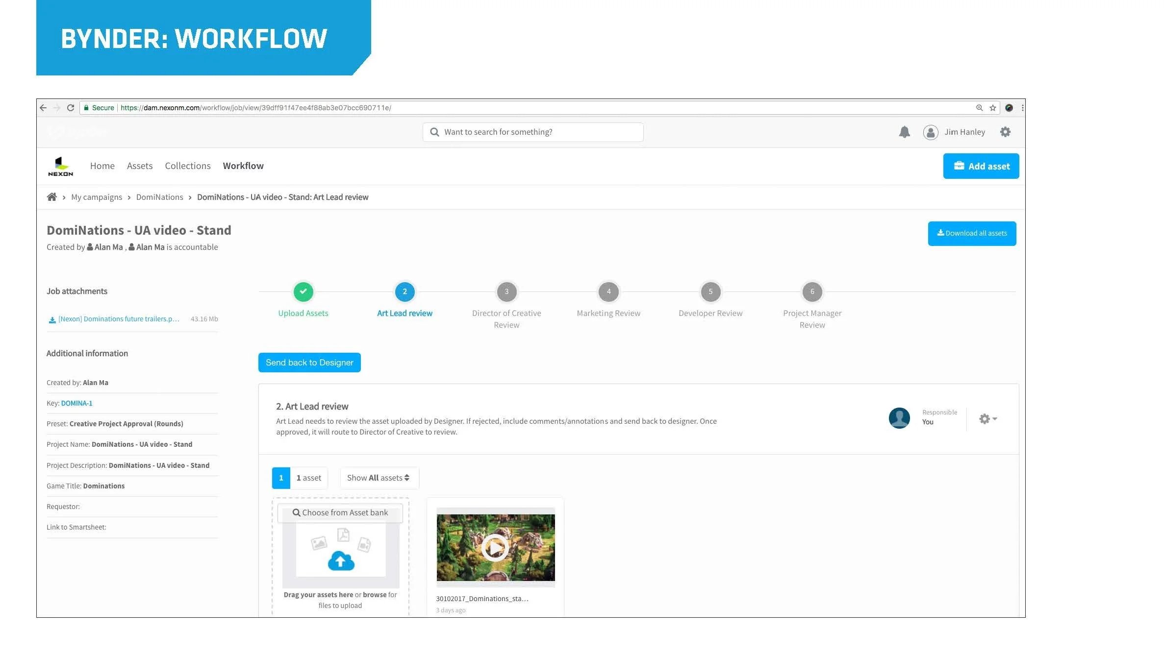Click the download icon beside the job attachment
This screenshot has width=1164, height=654.
click(x=52, y=320)
